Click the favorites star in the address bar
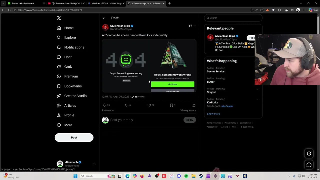Screen dimensions: 320x180 pyautogui.click(x=261, y=10)
